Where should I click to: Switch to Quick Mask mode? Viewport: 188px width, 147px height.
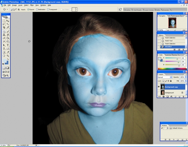pyautogui.click(x=8, y=68)
